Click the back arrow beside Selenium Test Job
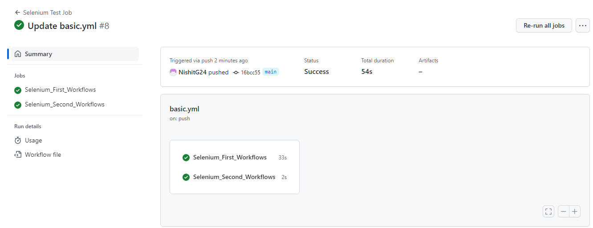Viewport: 593px width, 228px height. [17, 12]
